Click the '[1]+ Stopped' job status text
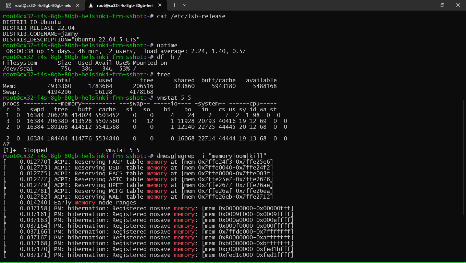 tap(25, 150)
